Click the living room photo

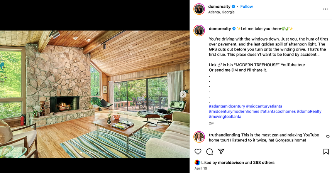click(95, 94)
